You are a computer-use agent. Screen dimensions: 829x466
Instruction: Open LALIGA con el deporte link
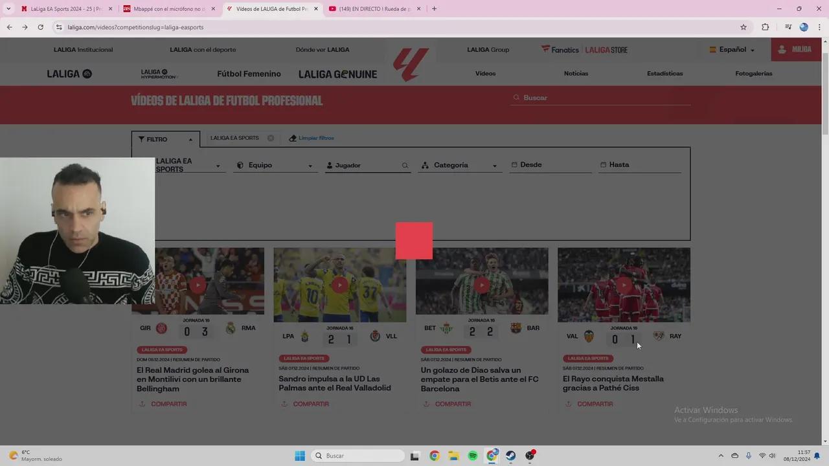pos(203,50)
